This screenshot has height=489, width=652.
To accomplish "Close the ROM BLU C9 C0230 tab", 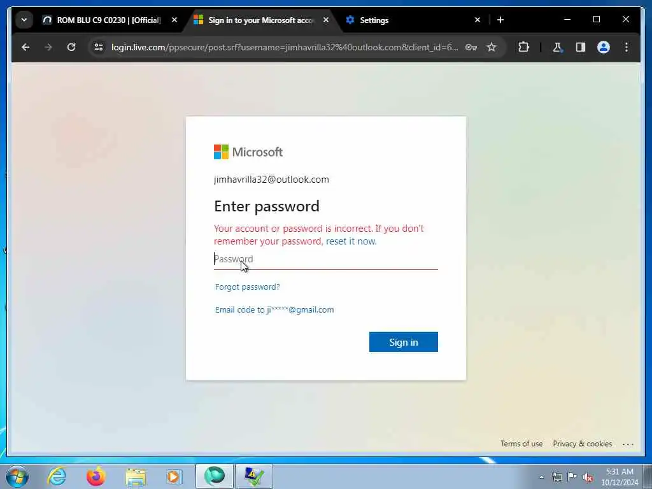I will click(x=174, y=20).
